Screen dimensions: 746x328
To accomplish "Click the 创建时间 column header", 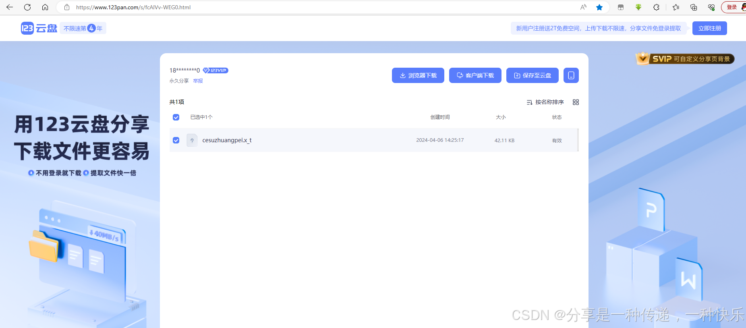I will click(440, 117).
